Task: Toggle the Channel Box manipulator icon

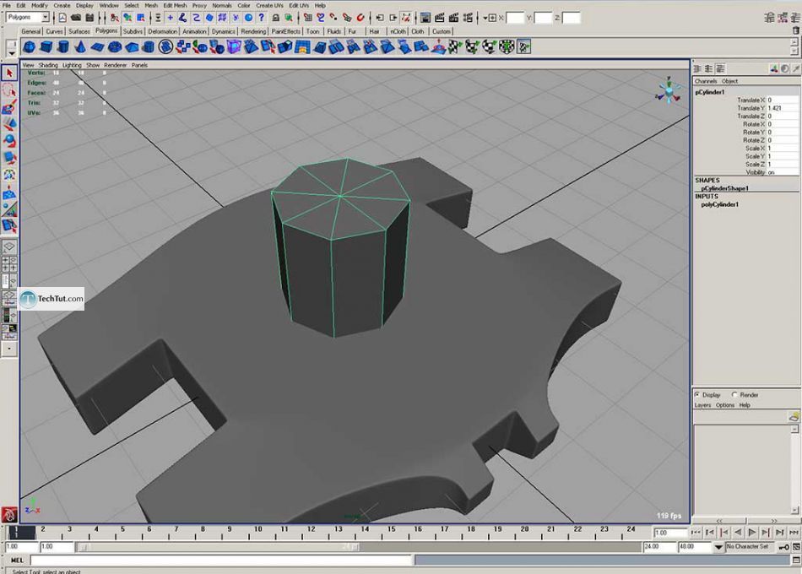Action: click(774, 68)
